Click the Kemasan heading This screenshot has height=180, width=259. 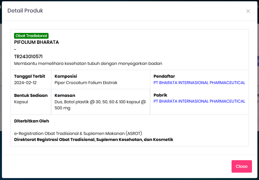coord(65,95)
